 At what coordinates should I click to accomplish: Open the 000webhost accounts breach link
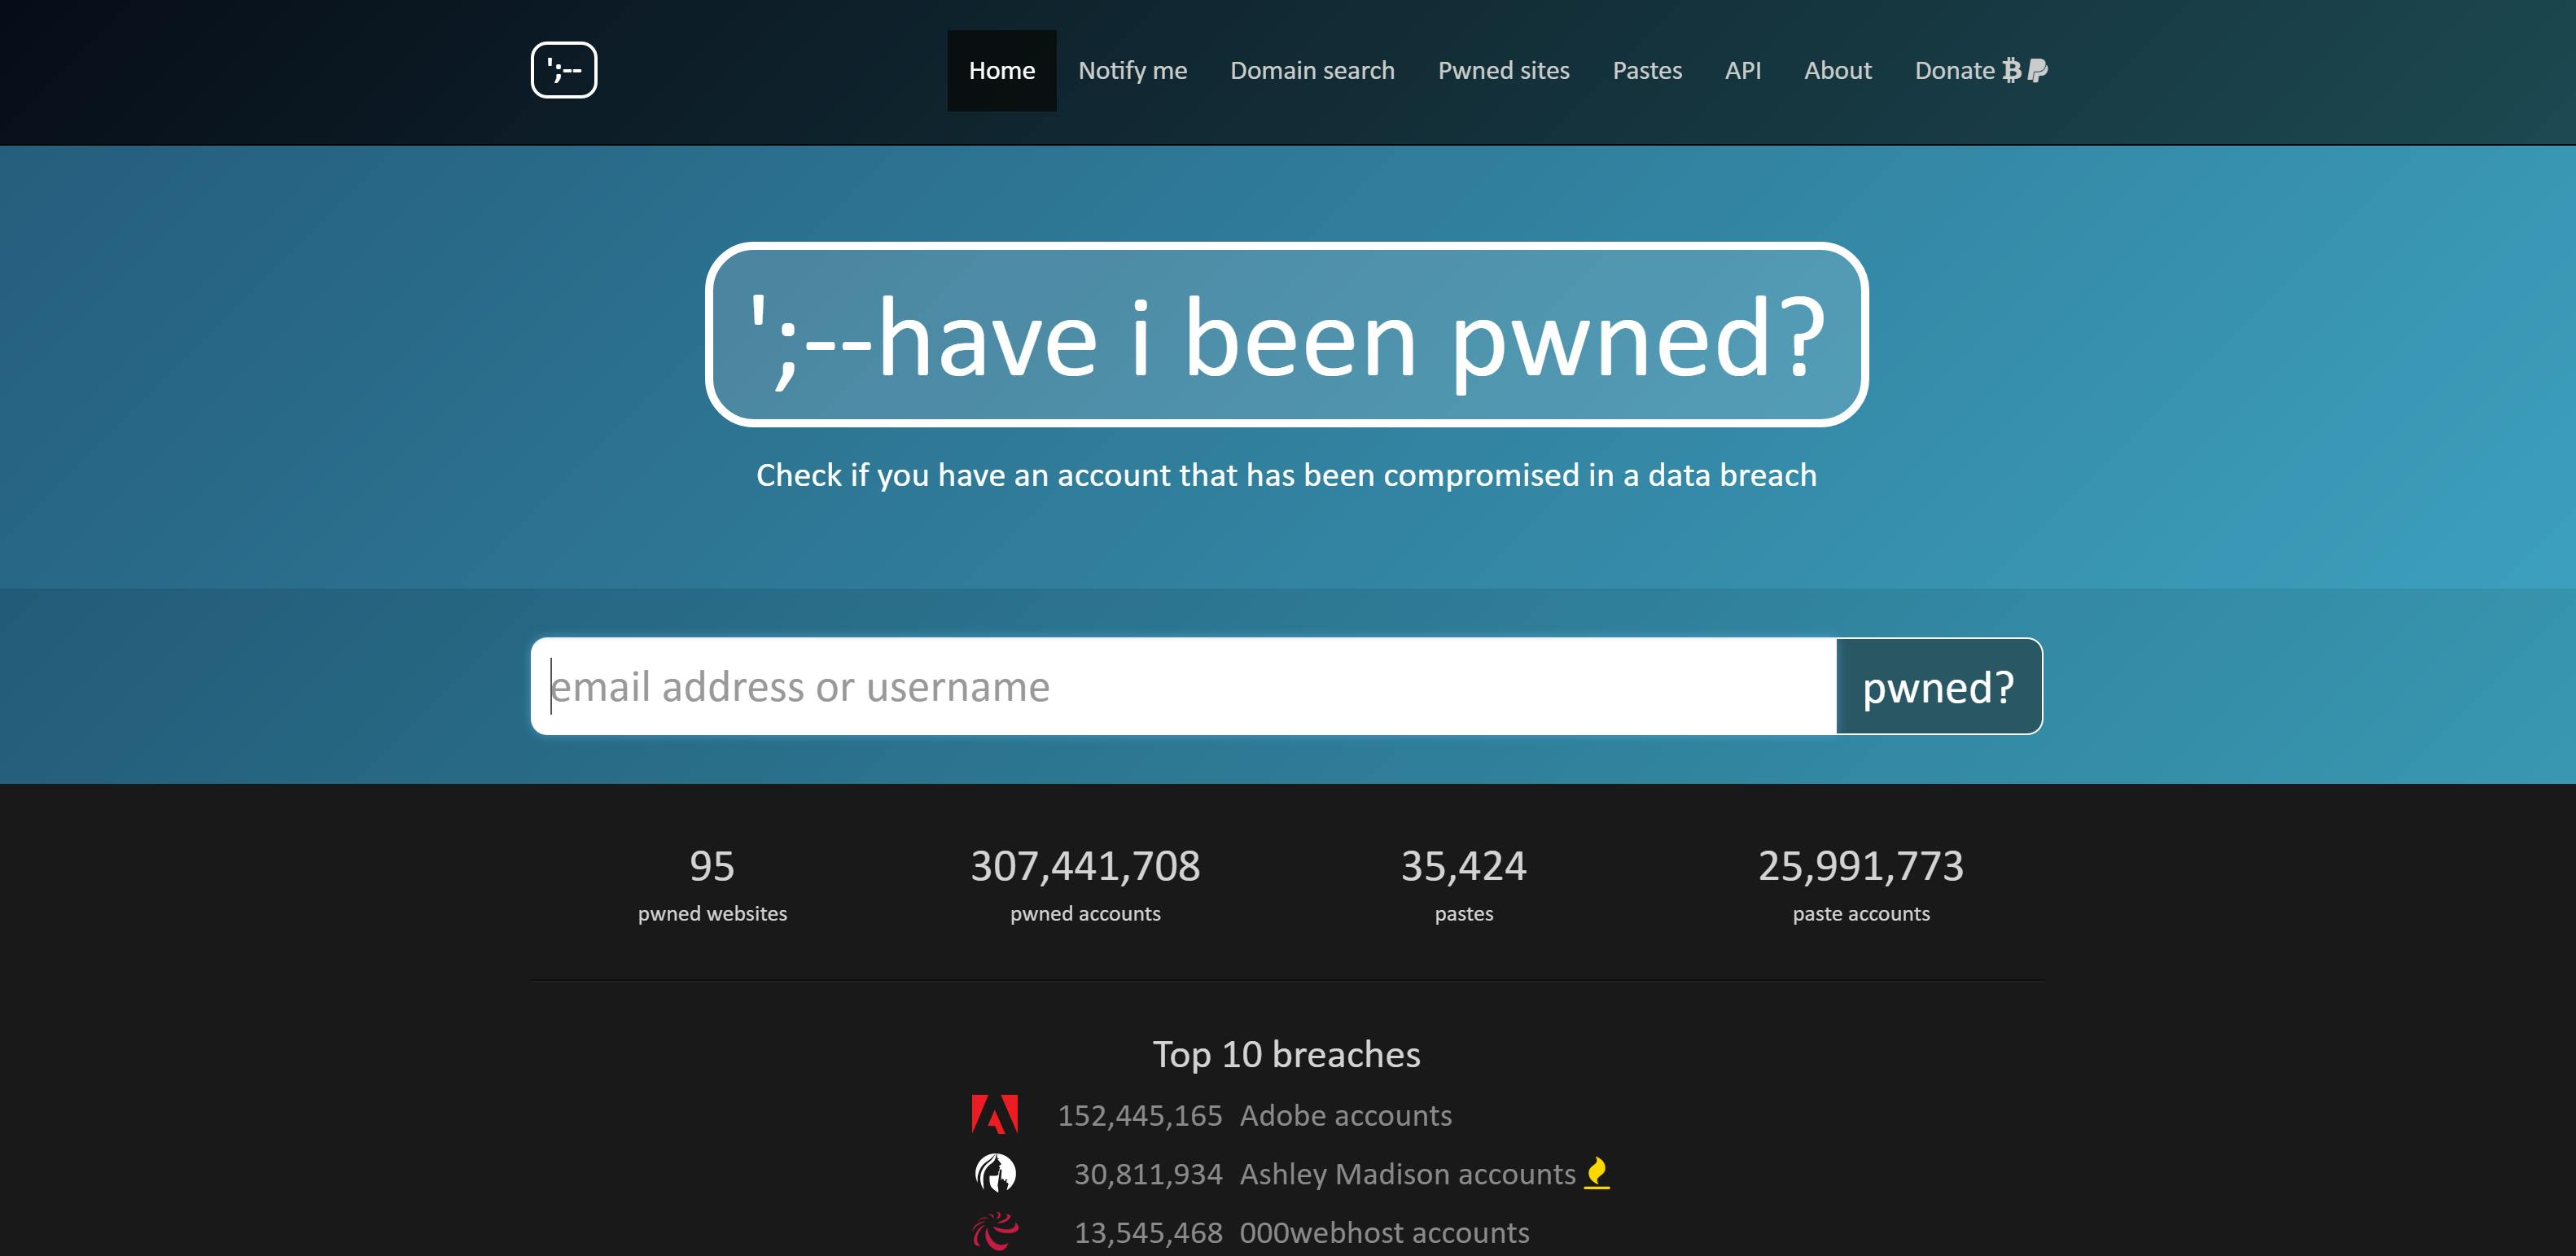point(1384,1232)
